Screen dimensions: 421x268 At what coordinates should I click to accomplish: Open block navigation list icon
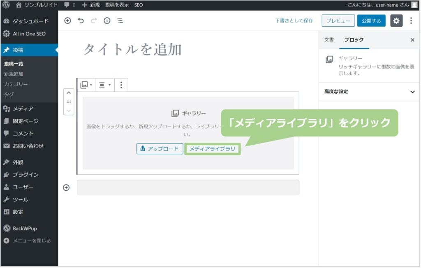(x=120, y=21)
